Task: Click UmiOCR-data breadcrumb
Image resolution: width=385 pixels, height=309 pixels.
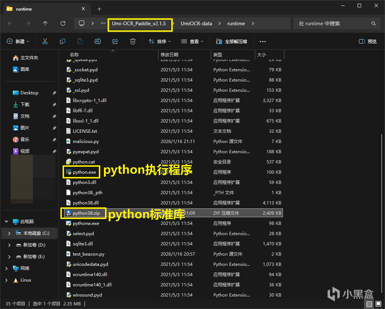Action: coord(197,23)
